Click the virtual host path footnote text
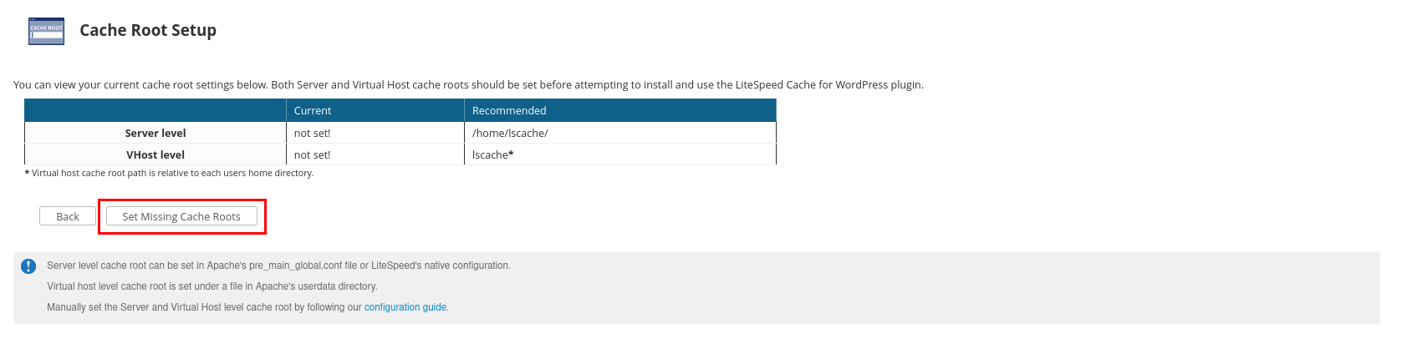Image resolution: width=1402 pixels, height=344 pixels. tap(169, 173)
